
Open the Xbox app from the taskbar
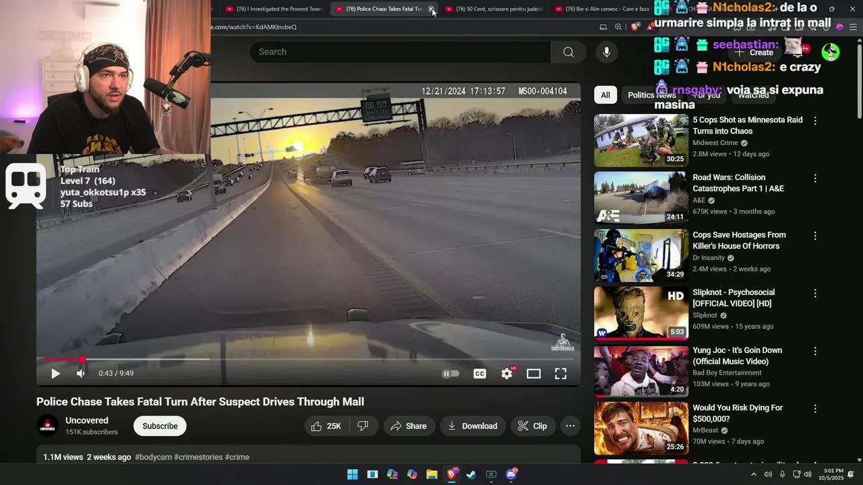click(491, 474)
